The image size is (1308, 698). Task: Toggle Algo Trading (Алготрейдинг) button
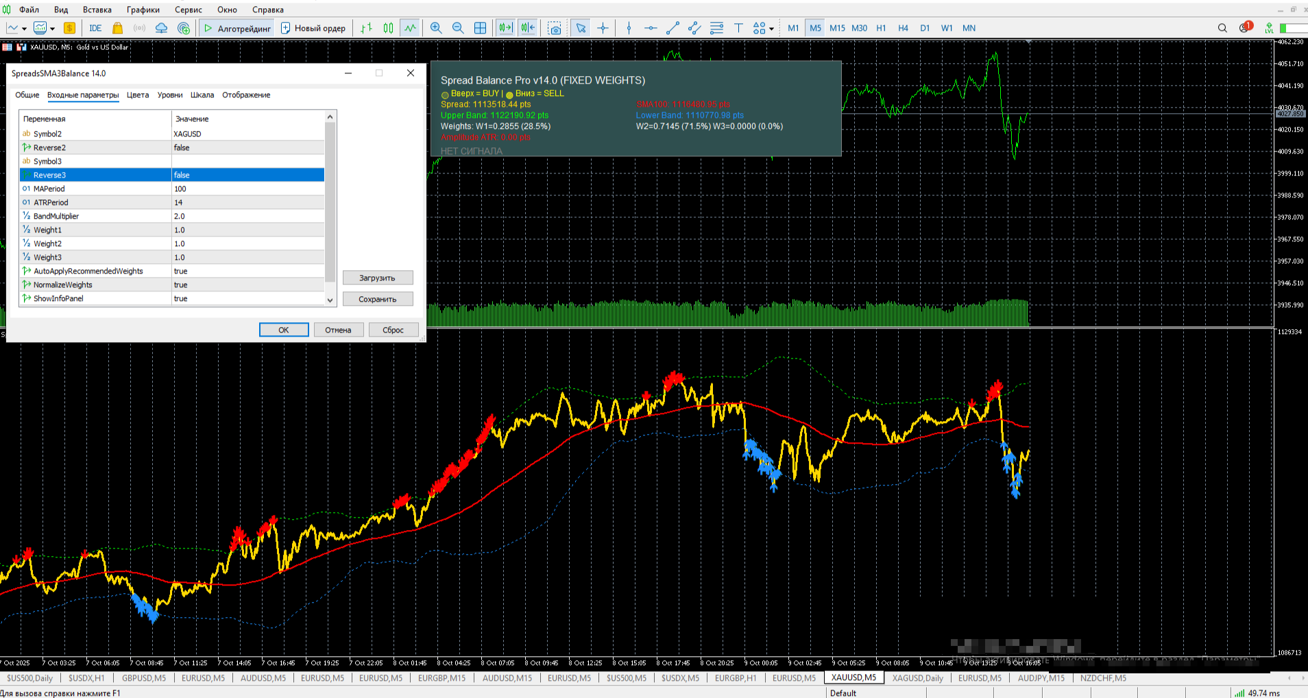(x=238, y=28)
